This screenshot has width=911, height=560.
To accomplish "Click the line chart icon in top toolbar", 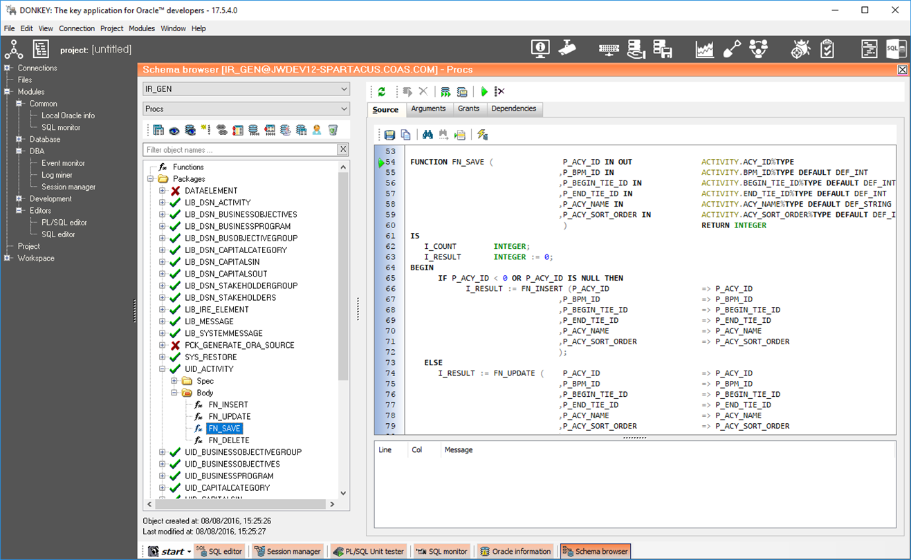I will pos(704,49).
